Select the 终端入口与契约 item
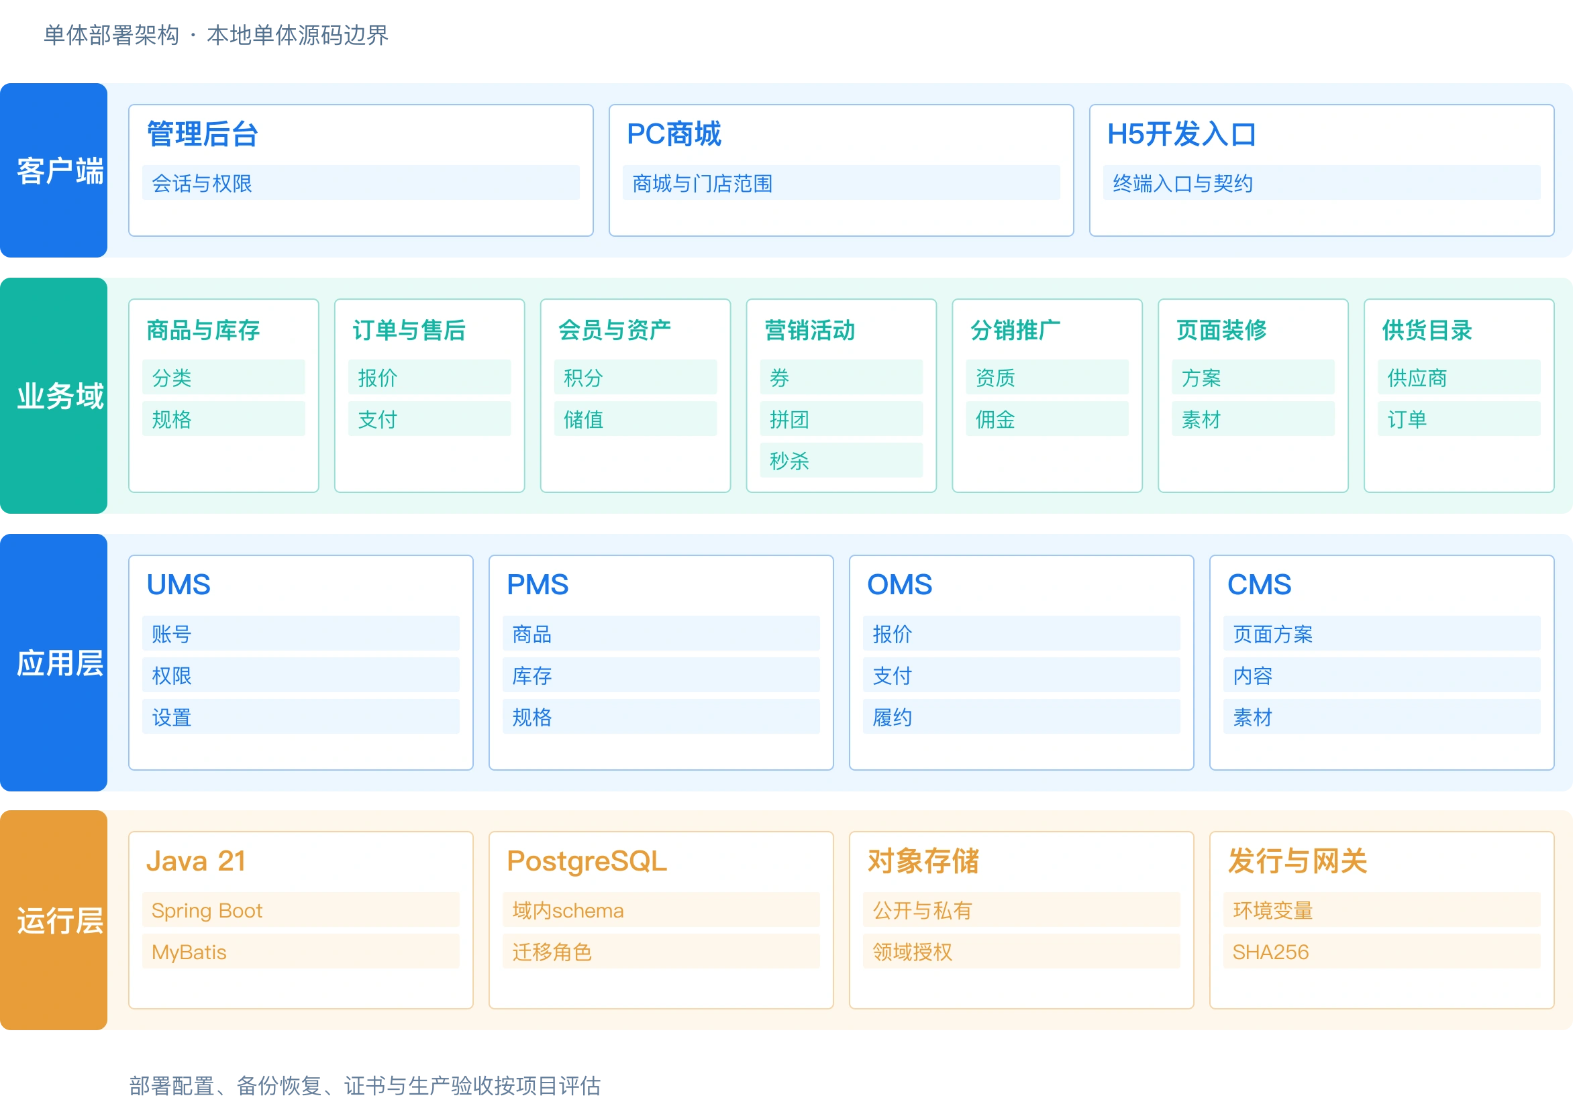The height and width of the screenshot is (1108, 1573). click(1321, 183)
